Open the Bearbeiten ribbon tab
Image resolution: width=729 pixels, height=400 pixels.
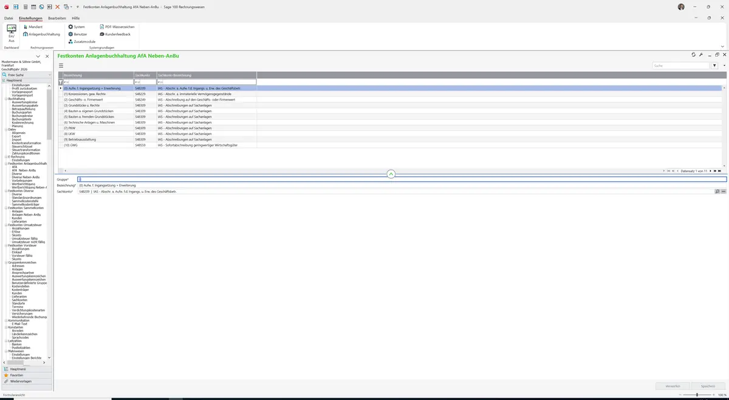(x=57, y=18)
